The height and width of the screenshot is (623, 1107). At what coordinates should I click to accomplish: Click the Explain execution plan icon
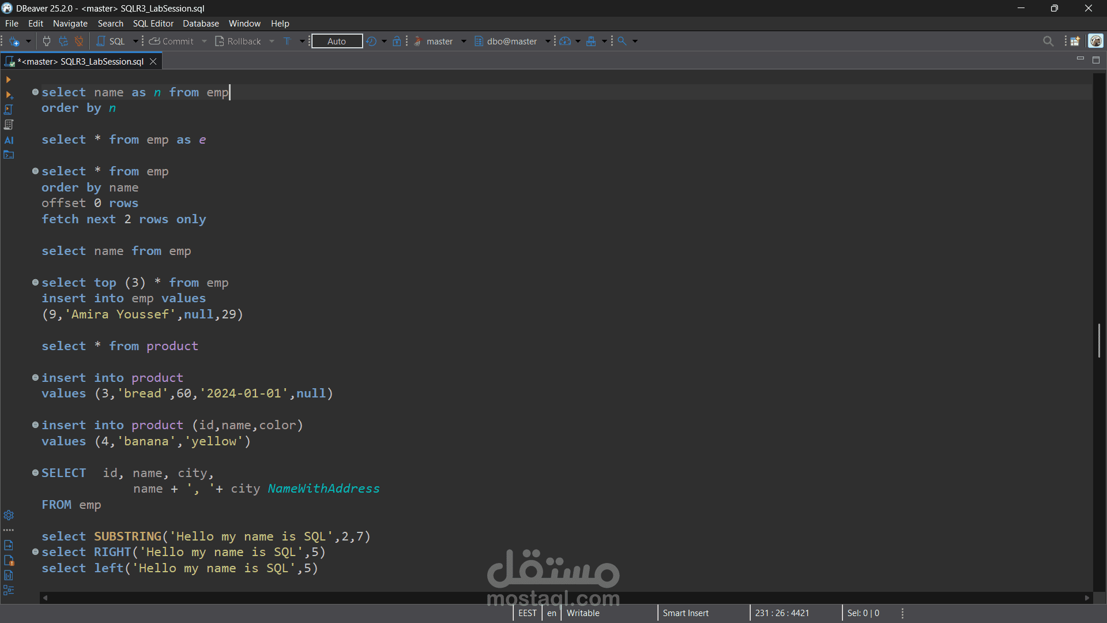pyautogui.click(x=9, y=125)
